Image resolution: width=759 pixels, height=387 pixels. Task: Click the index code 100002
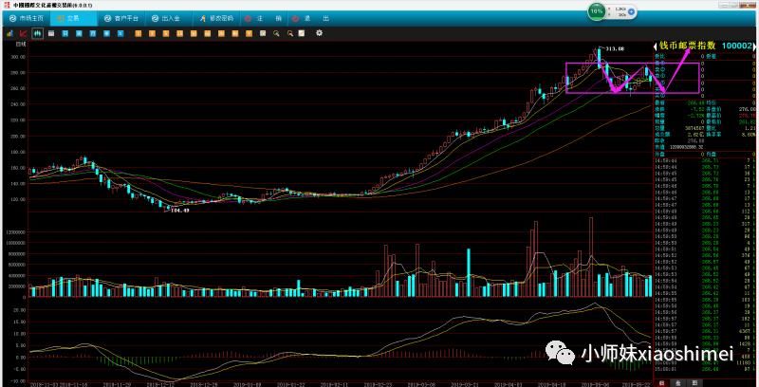pyautogui.click(x=737, y=46)
